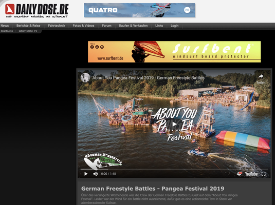Play the video using the center play button

click(x=174, y=124)
